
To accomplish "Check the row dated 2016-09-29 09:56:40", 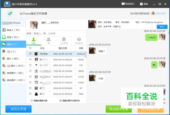I will click(x=30, y=88).
